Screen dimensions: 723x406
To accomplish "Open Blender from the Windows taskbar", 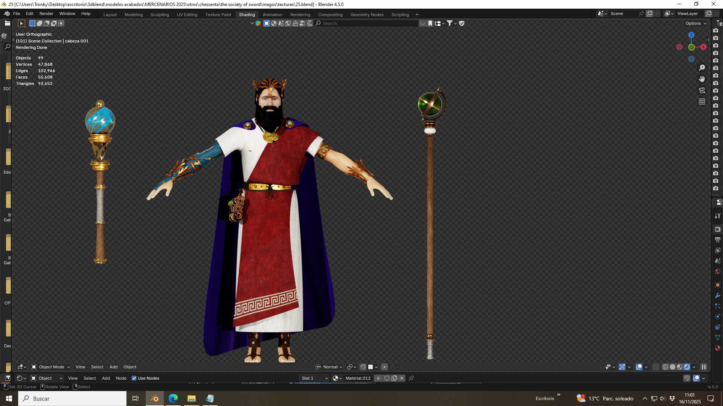I will pyautogui.click(x=155, y=398).
